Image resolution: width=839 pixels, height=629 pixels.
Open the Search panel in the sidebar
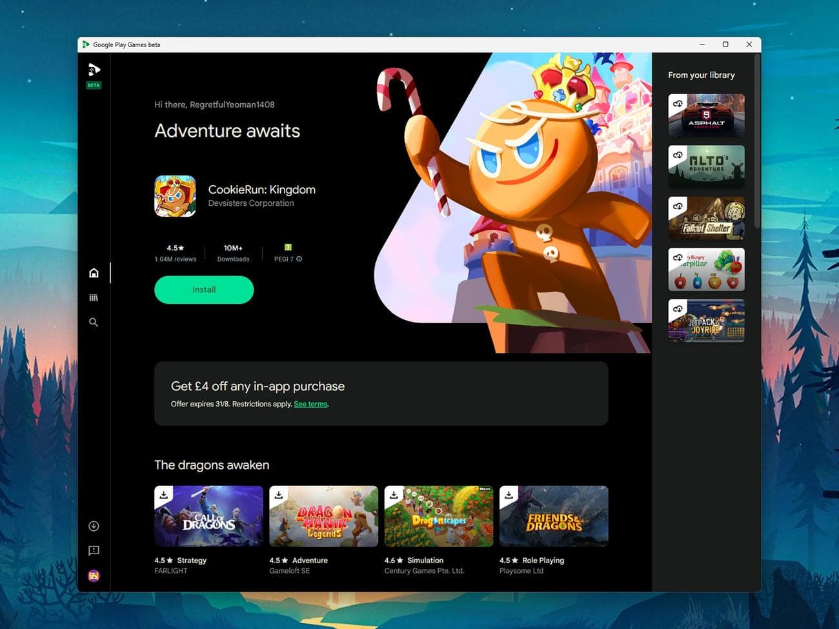[x=94, y=322]
